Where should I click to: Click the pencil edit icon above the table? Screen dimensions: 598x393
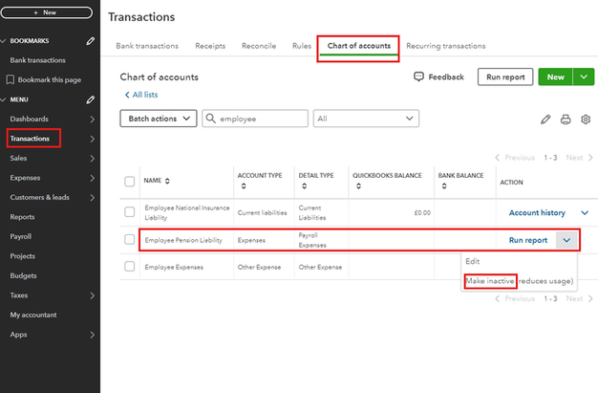(545, 120)
